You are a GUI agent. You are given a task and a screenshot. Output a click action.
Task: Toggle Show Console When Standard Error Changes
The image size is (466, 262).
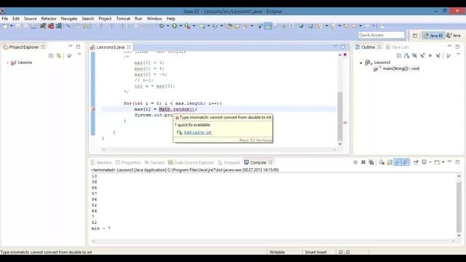click(x=406, y=162)
